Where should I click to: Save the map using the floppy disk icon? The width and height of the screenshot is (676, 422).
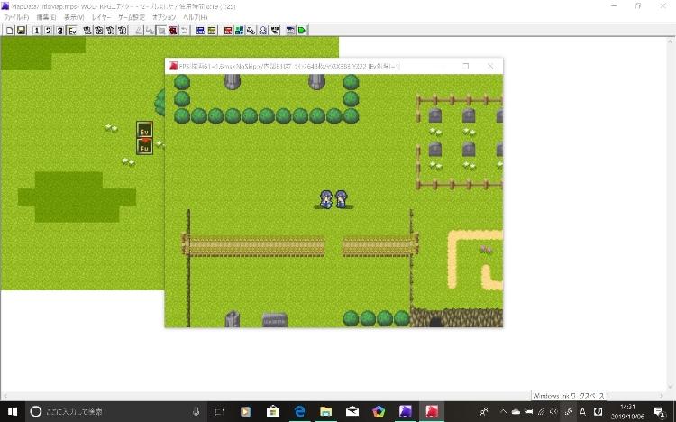(x=20, y=30)
